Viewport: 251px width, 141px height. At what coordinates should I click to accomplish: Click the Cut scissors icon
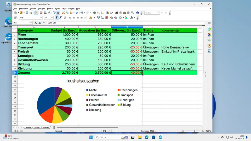tap(63, 13)
